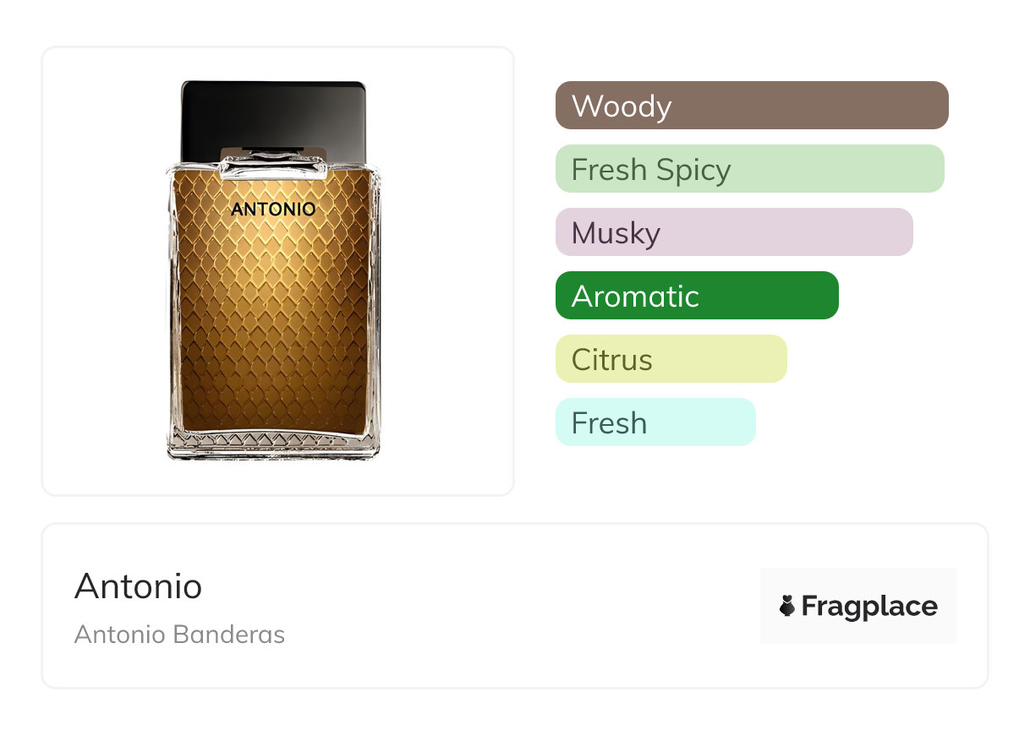
Task: Click the Fragplace perfume bottle icon
Action: point(787,606)
